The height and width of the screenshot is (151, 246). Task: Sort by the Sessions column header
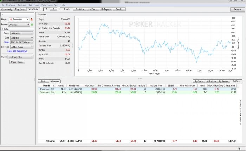(141, 86)
